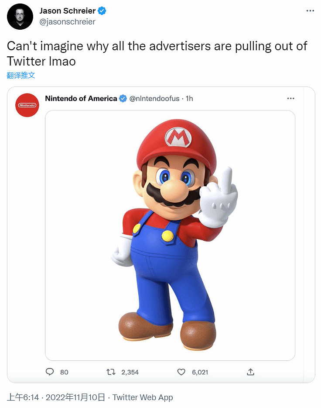Open the @jasonschreier handle link
Image resolution: width=321 pixels, height=408 pixels.
coord(67,22)
